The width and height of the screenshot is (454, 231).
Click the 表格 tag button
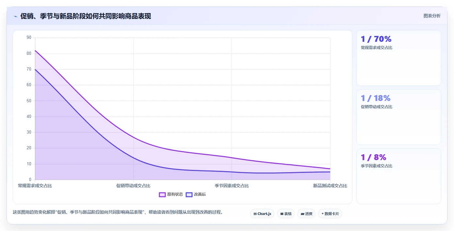pos(286,214)
